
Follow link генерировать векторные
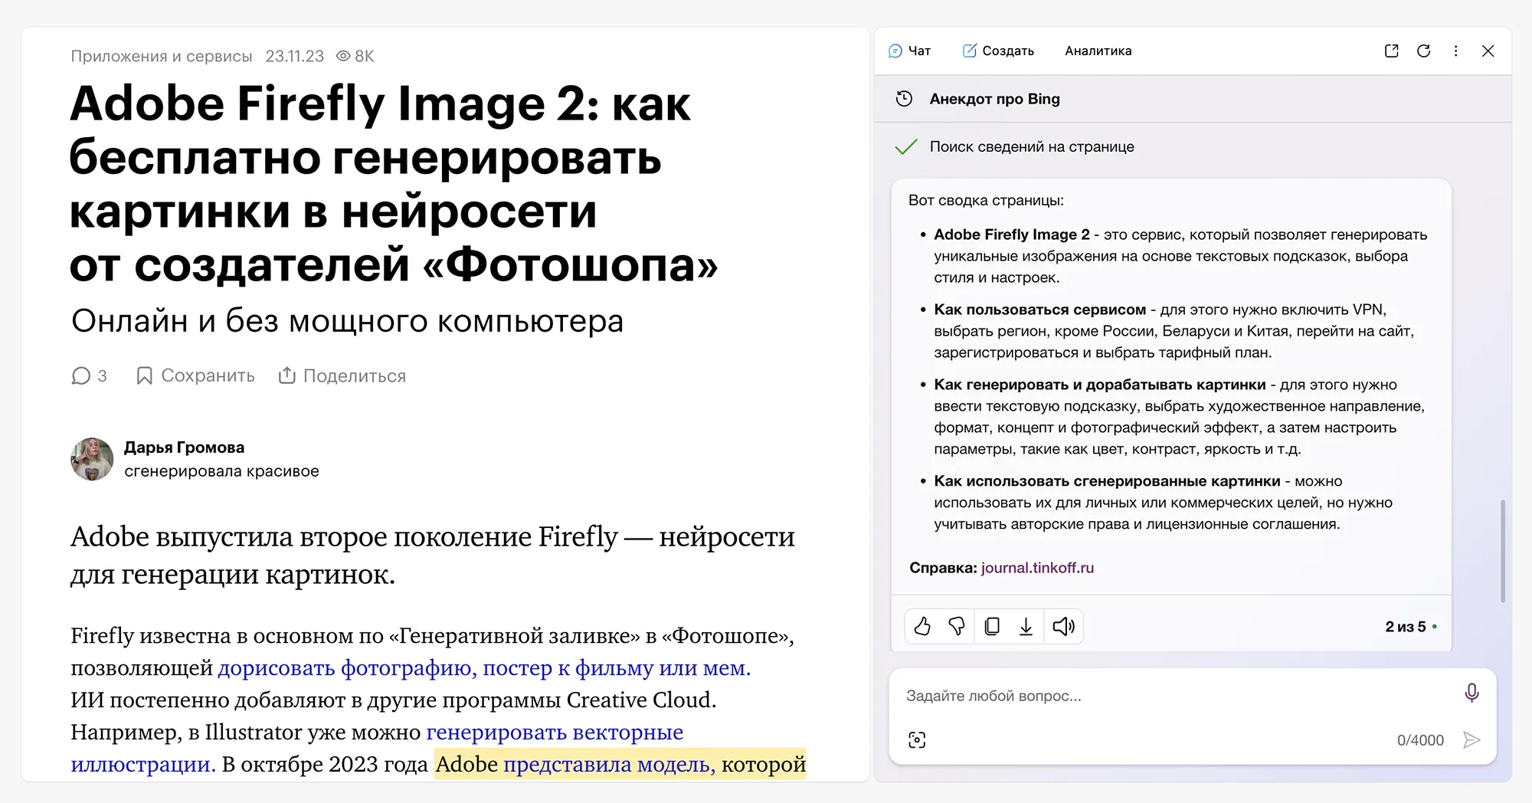click(x=555, y=733)
